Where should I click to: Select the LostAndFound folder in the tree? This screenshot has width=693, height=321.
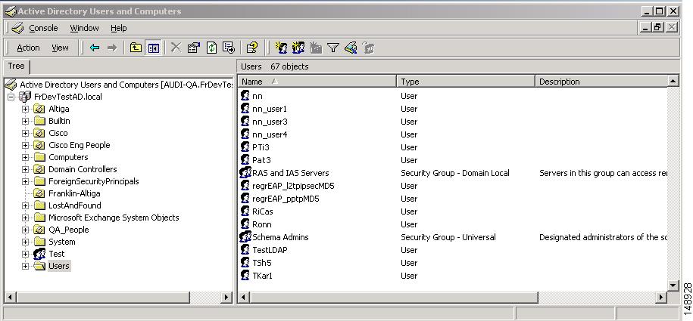[75, 205]
